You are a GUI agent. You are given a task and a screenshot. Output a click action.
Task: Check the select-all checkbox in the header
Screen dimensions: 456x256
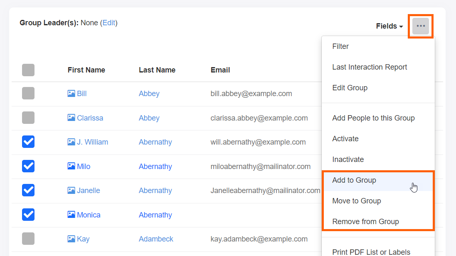(28, 70)
